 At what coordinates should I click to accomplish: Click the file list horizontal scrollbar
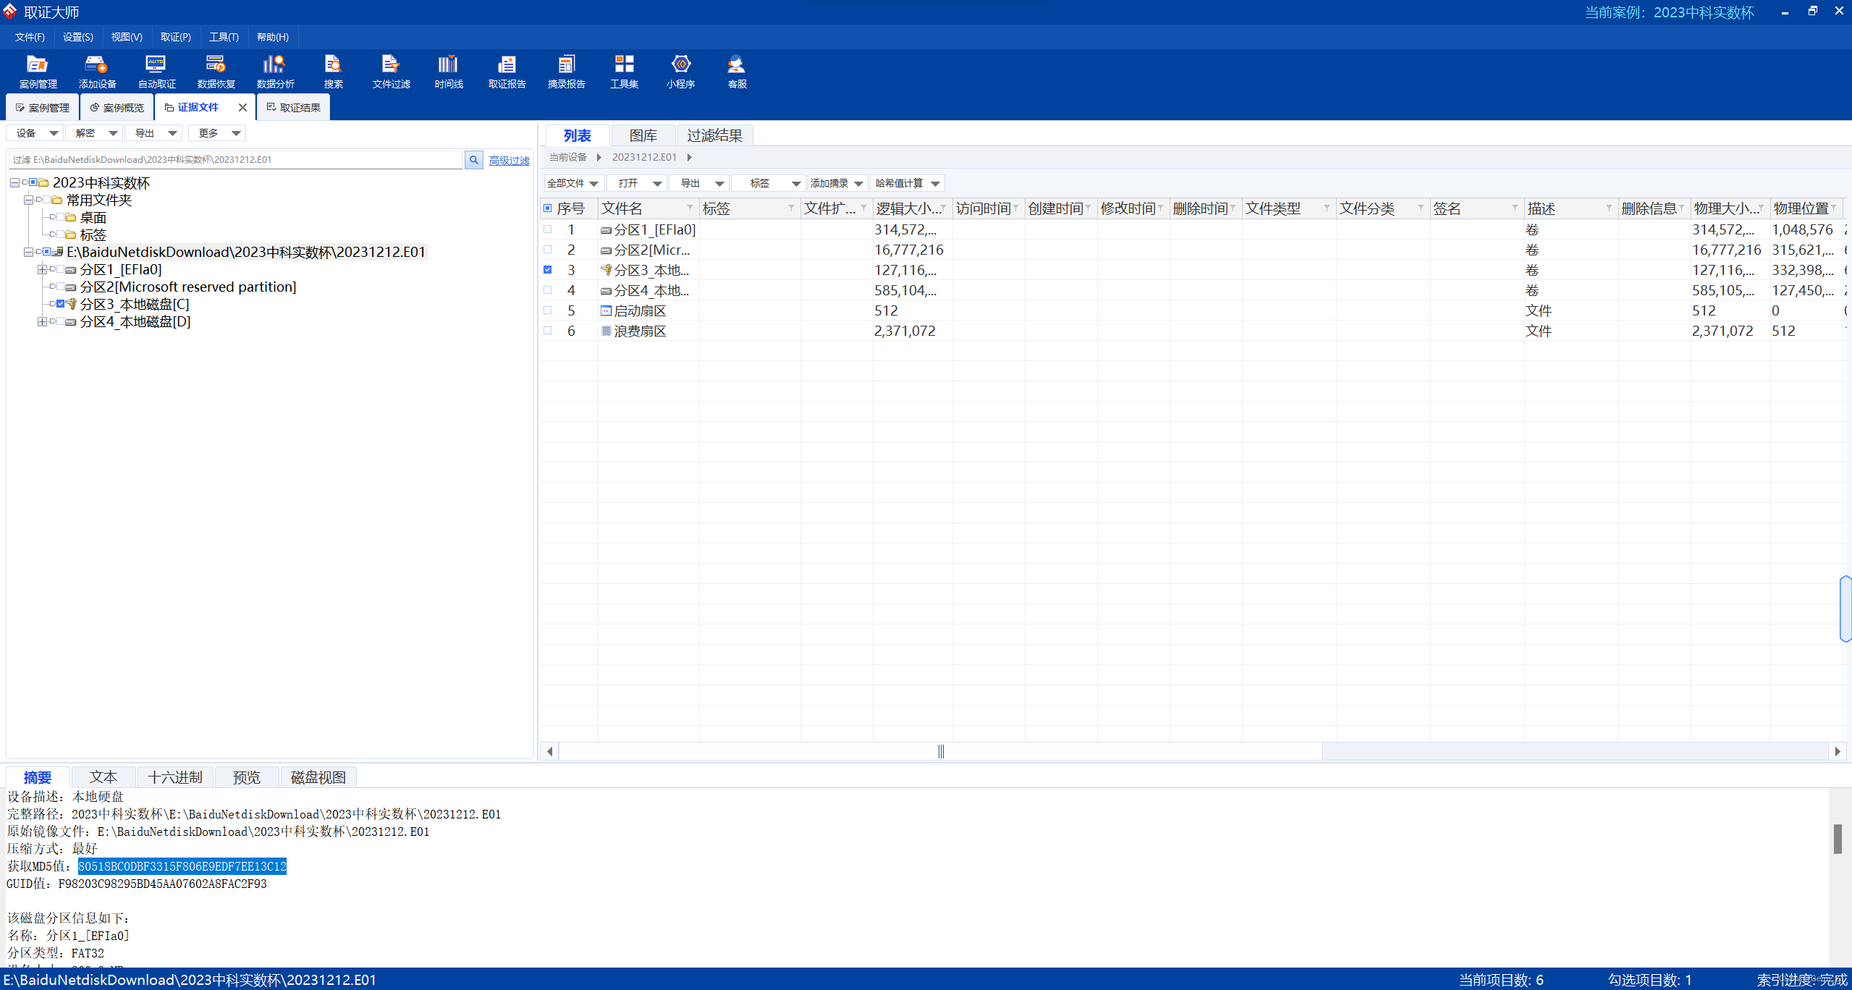pyautogui.click(x=941, y=751)
